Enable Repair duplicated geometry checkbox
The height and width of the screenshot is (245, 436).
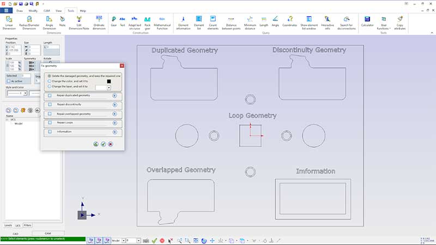tap(50, 96)
